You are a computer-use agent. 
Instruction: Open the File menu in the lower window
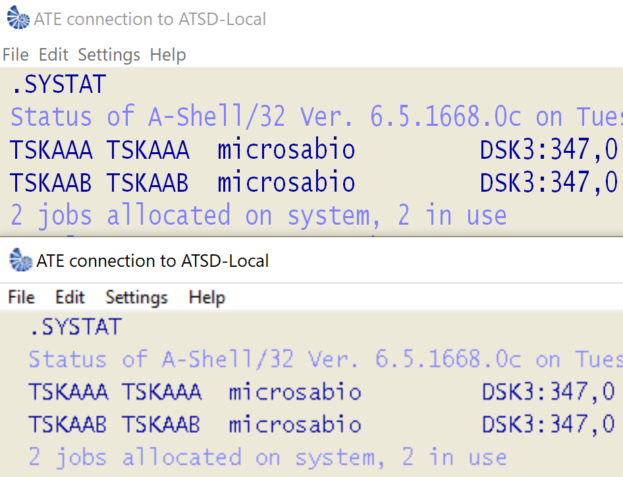pos(21,298)
